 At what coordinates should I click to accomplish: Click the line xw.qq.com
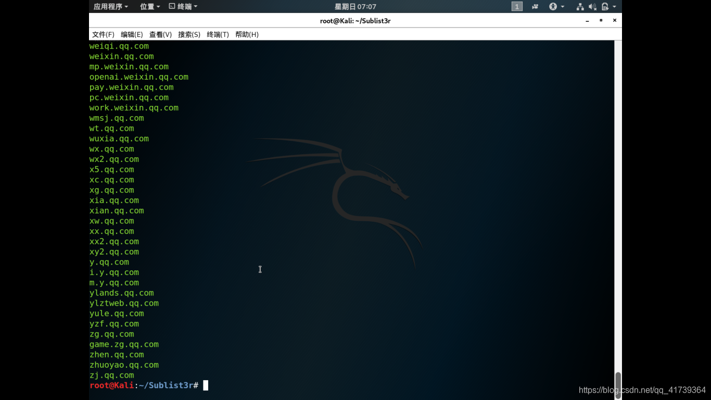(x=112, y=221)
